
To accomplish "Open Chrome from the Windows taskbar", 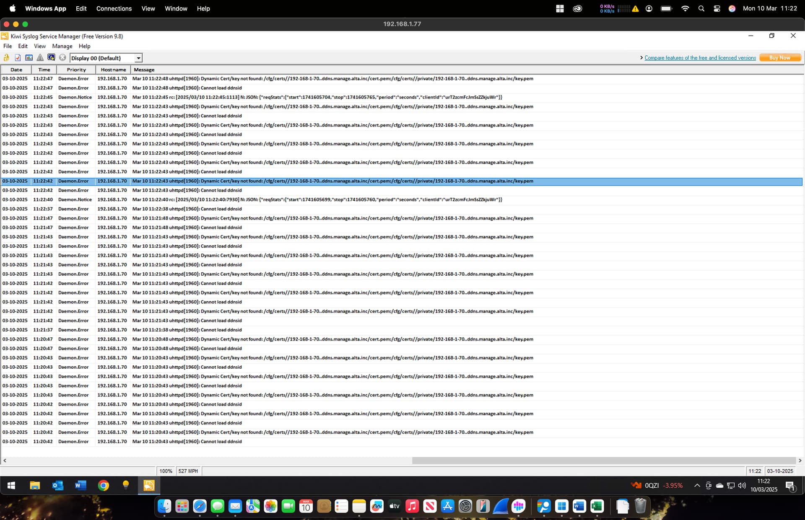I will [x=103, y=485].
